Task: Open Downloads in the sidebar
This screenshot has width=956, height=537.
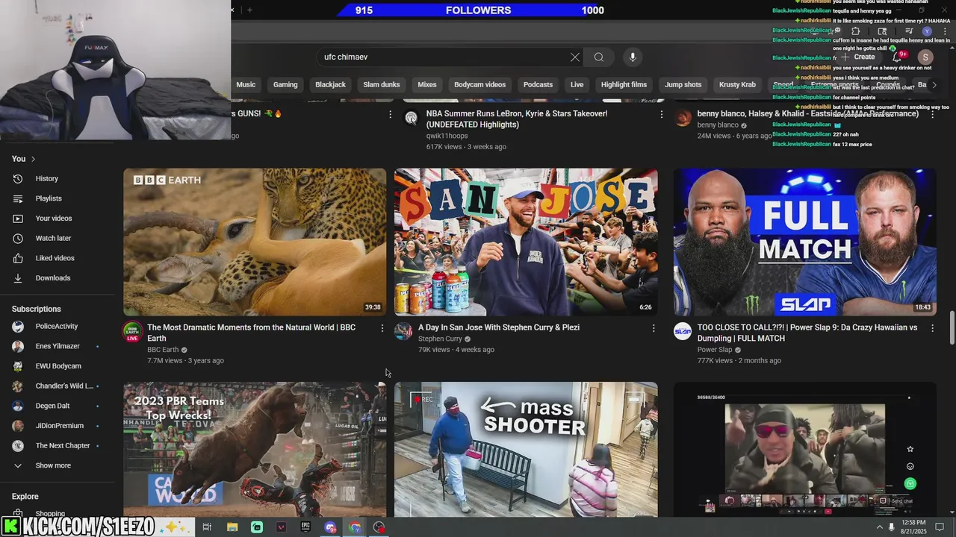Action: [52, 278]
